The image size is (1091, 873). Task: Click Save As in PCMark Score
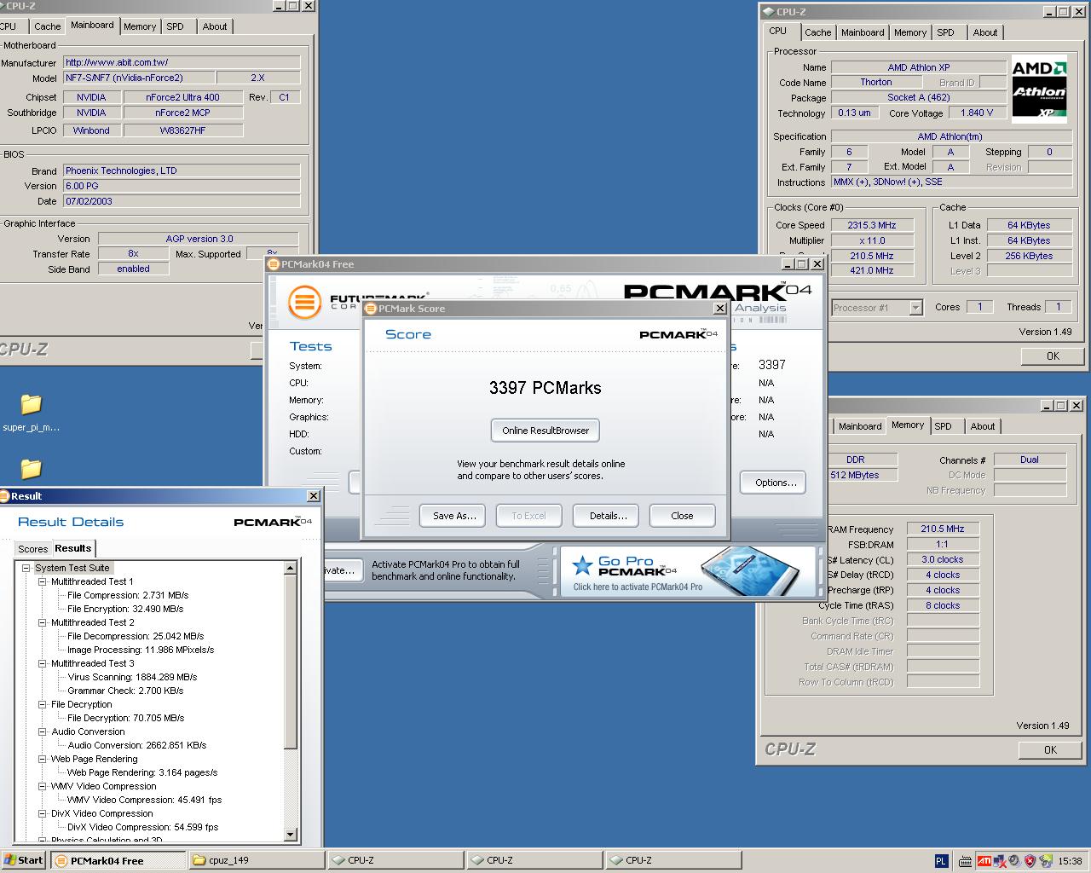pyautogui.click(x=453, y=516)
